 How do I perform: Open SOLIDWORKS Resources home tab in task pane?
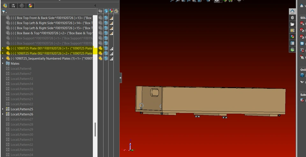click(x=292, y=11)
